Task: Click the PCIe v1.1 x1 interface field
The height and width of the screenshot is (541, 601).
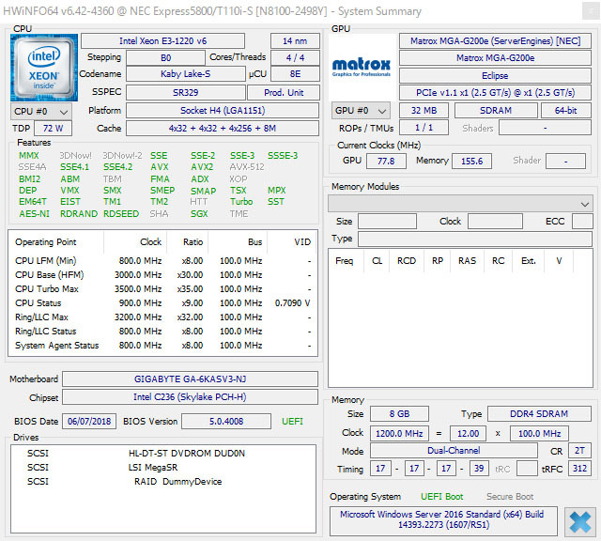Action: (x=495, y=92)
